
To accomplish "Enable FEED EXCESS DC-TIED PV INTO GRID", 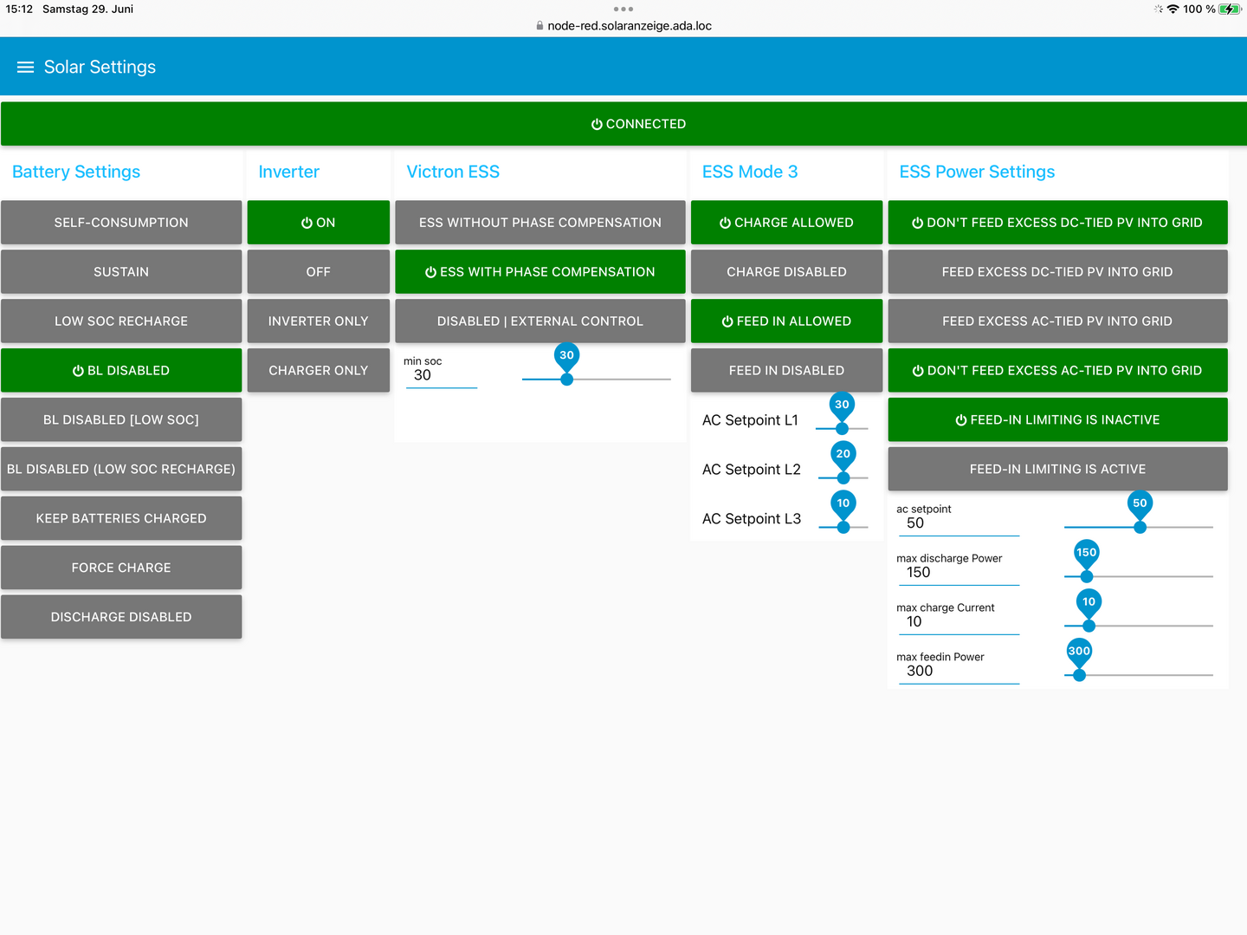I will tap(1057, 272).
